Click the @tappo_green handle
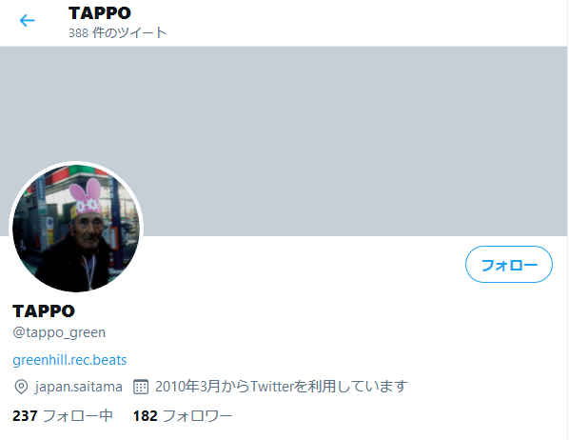 coord(59,332)
